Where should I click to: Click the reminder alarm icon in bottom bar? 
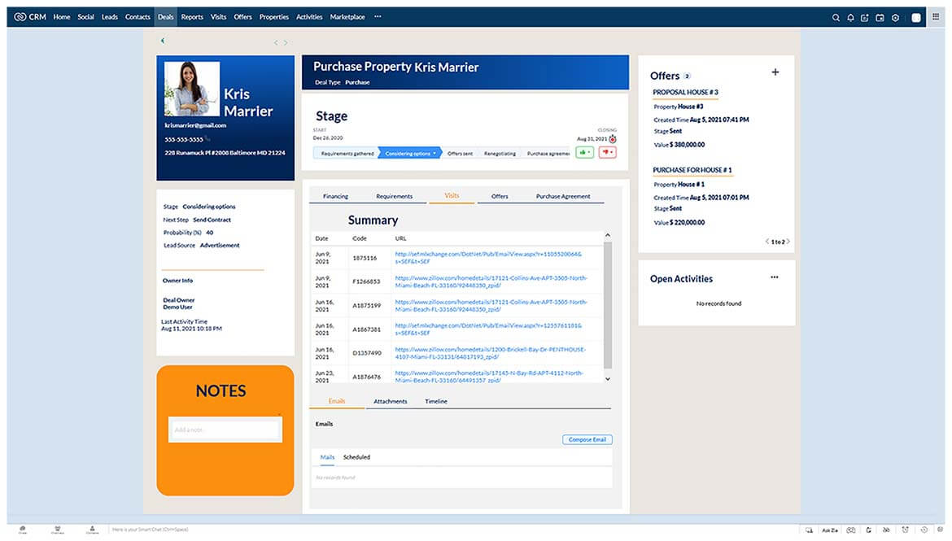[x=906, y=530]
